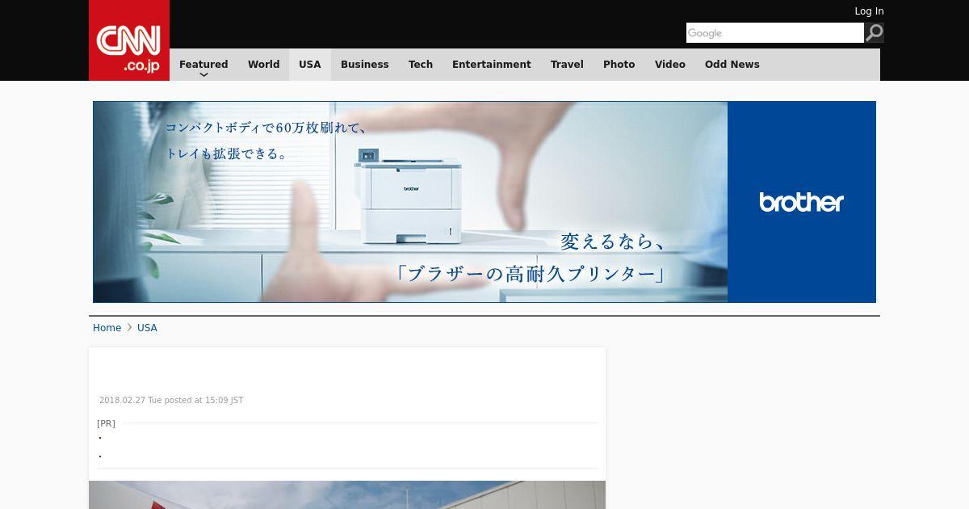Click the Home breadcrumb link

pyautogui.click(x=107, y=328)
